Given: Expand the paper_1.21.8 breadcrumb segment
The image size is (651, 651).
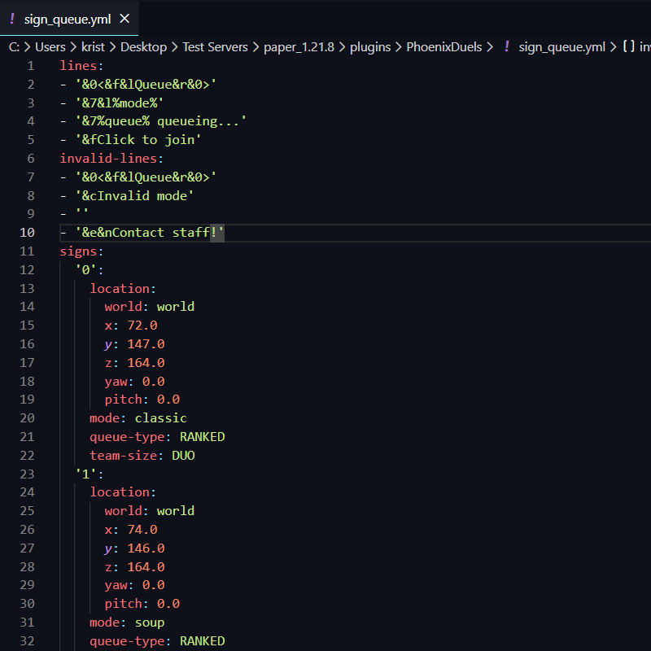Looking at the screenshot, I should (299, 47).
